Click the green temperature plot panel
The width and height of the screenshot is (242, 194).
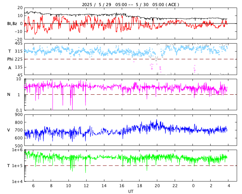click(x=130, y=166)
